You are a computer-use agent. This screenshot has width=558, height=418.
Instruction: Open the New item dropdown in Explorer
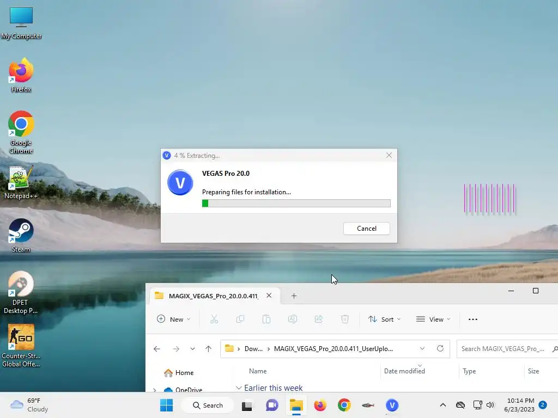[174, 319]
